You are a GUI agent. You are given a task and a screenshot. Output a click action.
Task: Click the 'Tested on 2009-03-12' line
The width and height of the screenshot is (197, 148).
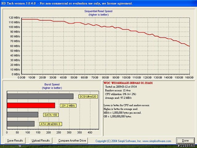point(121,87)
